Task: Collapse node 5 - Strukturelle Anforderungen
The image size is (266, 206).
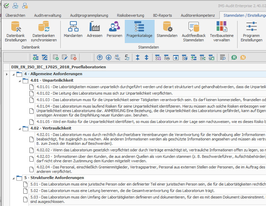Action: pyautogui.click(x=13, y=178)
